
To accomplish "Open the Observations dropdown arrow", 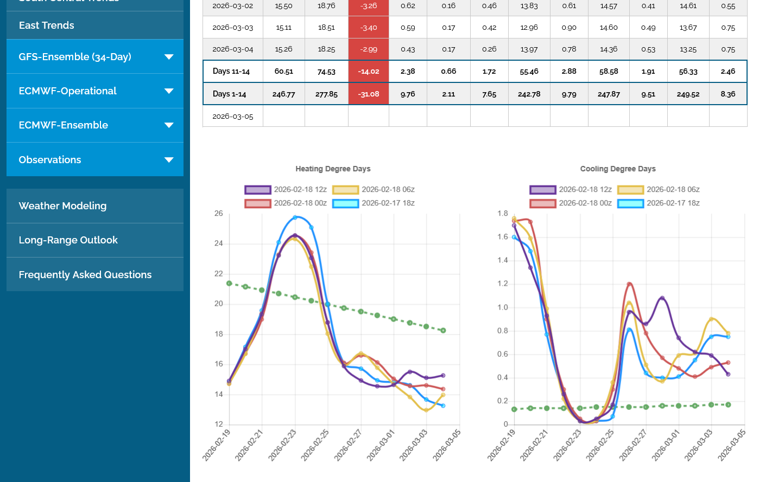I will [x=169, y=160].
